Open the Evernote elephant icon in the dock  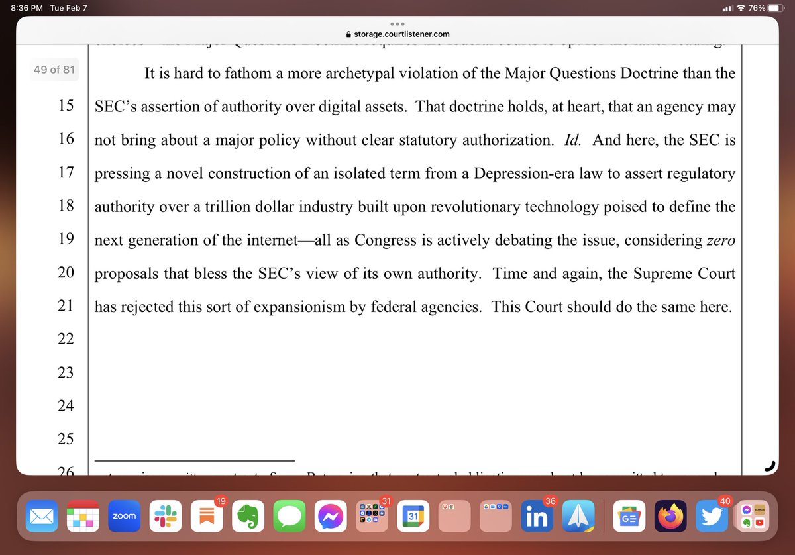pyautogui.click(x=247, y=516)
